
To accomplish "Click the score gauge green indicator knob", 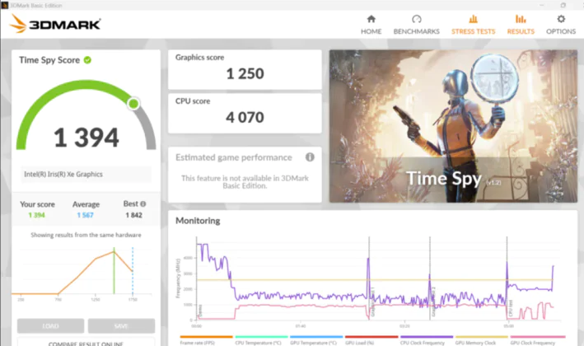I will coord(133,104).
